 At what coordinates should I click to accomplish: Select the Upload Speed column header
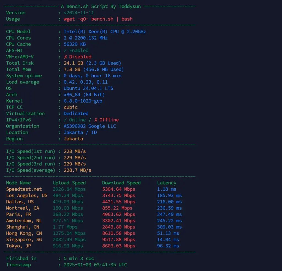(69, 183)
